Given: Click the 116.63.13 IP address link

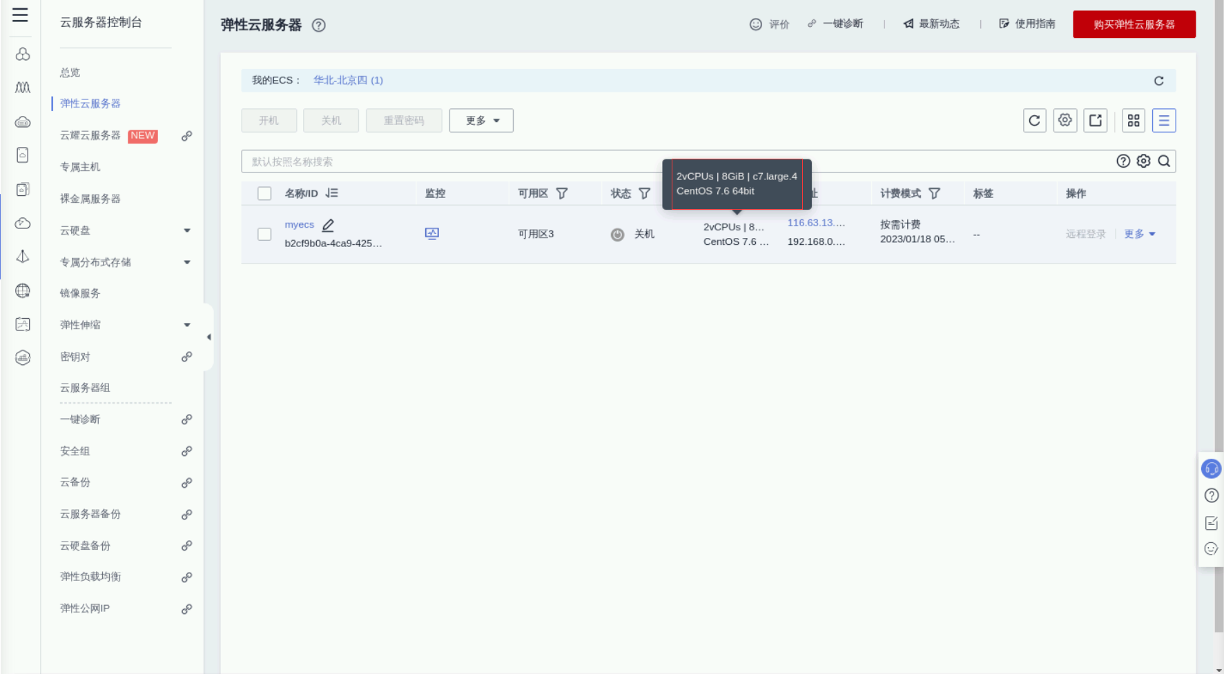Looking at the screenshot, I should click(x=816, y=223).
